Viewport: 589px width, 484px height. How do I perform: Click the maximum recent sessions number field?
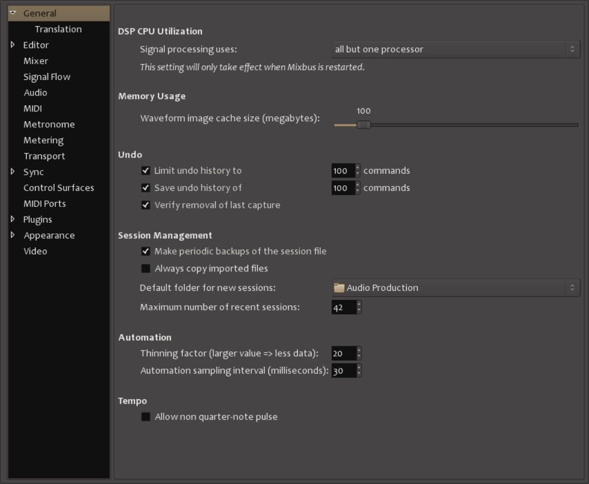pos(343,307)
